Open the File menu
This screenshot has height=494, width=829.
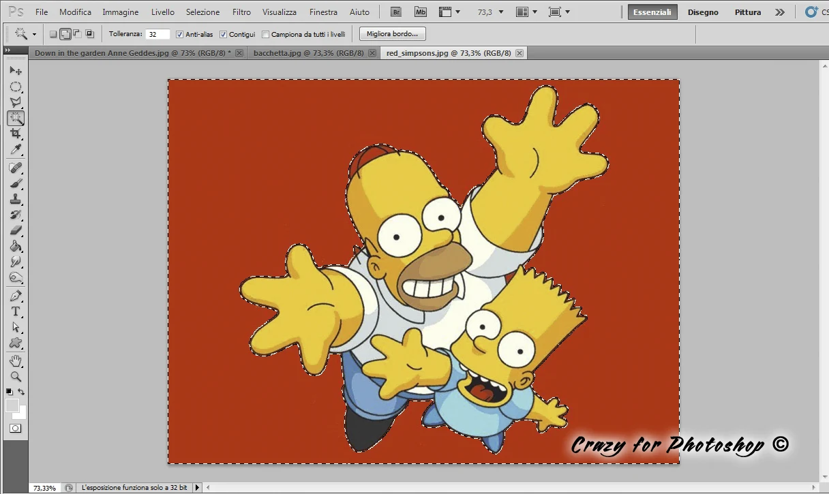(x=42, y=12)
